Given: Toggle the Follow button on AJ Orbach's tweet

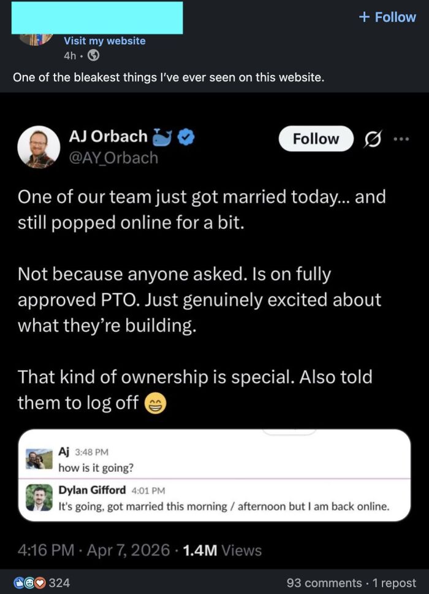Looking at the screenshot, I should coord(315,139).
